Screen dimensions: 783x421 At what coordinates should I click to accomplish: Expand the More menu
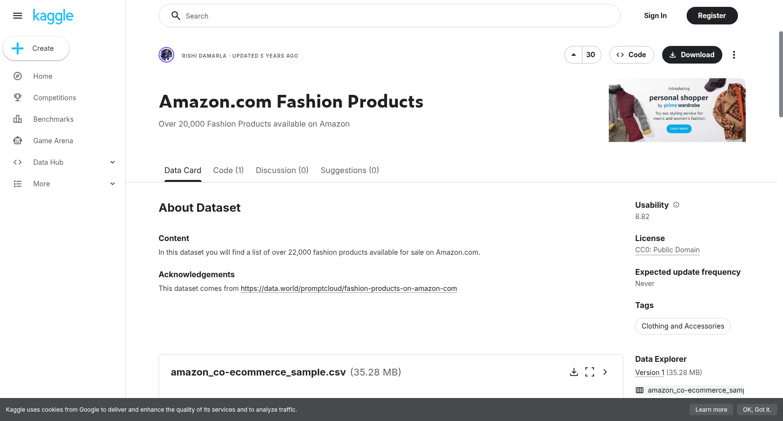113,184
